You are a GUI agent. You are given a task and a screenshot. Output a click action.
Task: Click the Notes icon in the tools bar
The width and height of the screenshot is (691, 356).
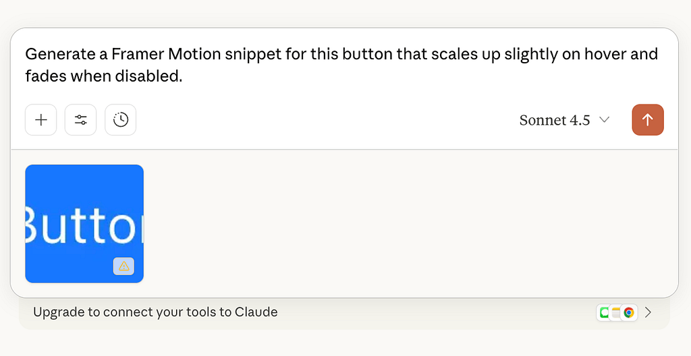coord(615,313)
